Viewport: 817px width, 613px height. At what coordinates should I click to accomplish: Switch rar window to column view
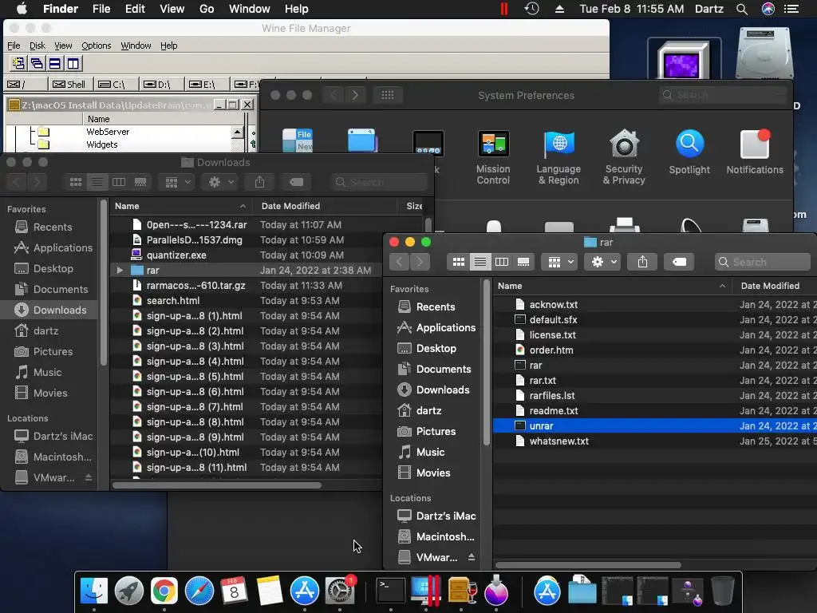tap(502, 262)
